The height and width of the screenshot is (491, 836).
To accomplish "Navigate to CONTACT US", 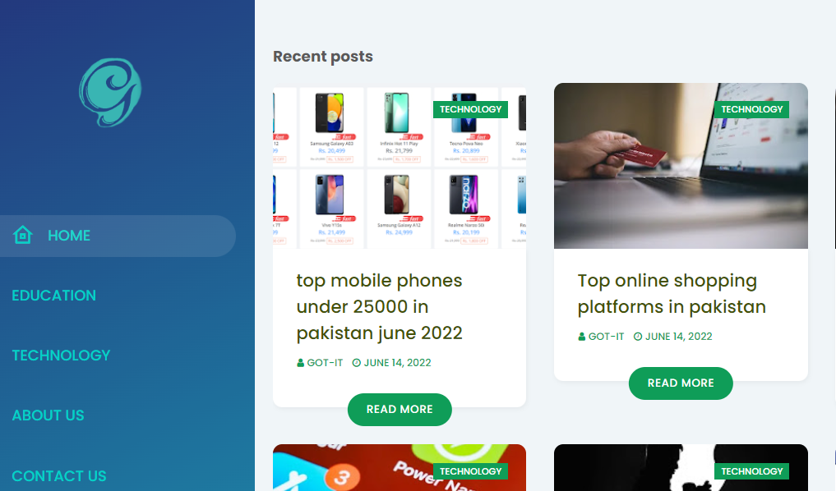I will tap(59, 475).
